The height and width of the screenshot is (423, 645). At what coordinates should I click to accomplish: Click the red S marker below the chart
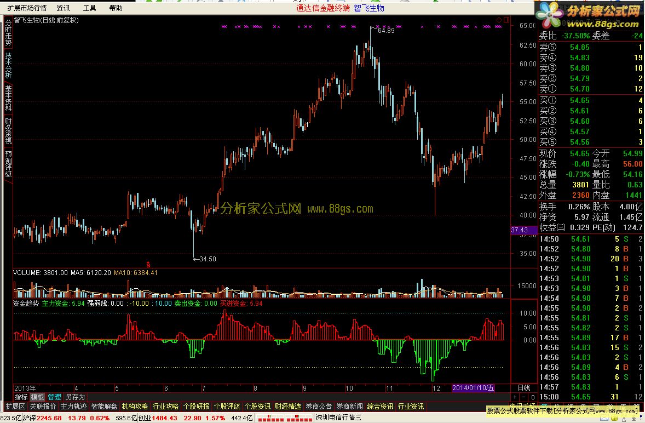148,265
